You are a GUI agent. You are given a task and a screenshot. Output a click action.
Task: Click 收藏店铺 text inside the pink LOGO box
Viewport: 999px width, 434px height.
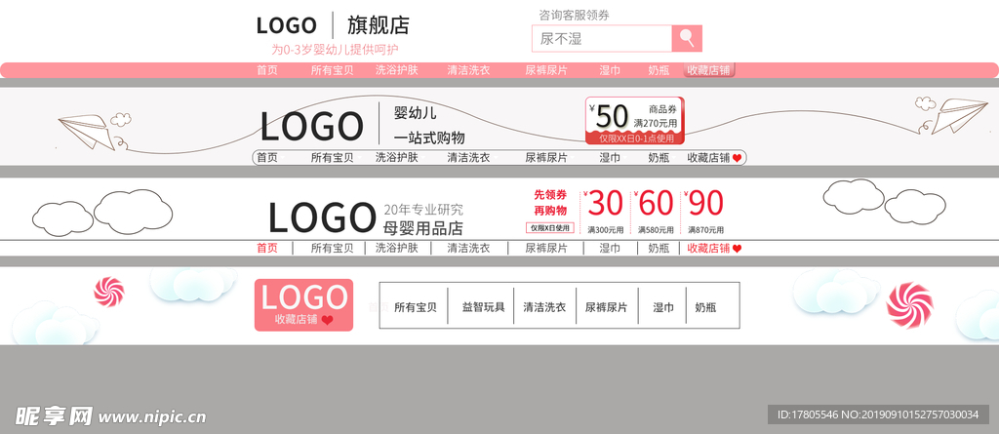tap(297, 320)
